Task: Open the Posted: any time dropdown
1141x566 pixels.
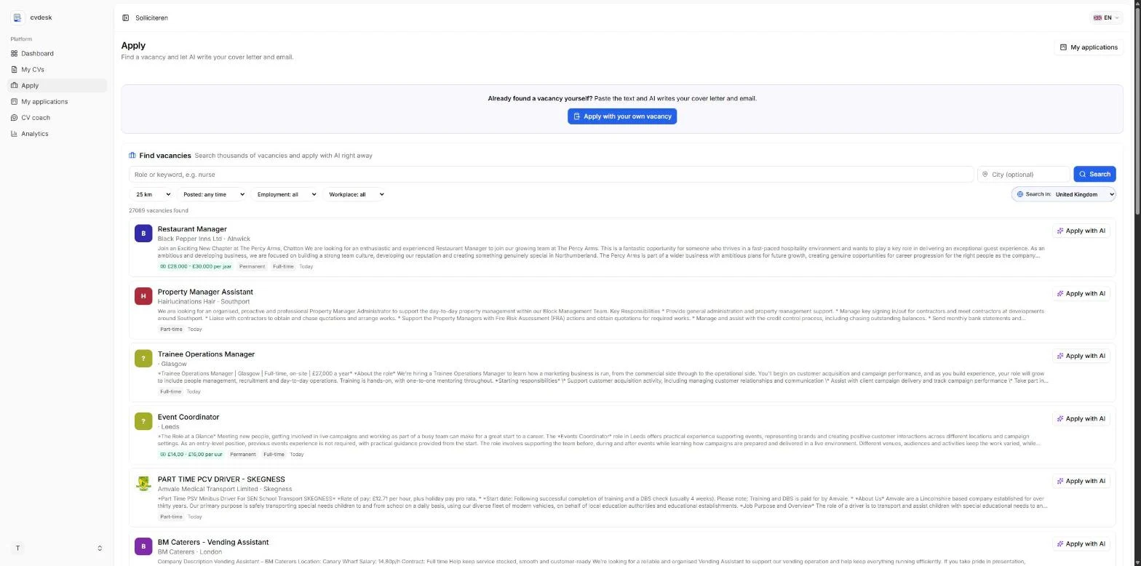Action: click(x=211, y=194)
